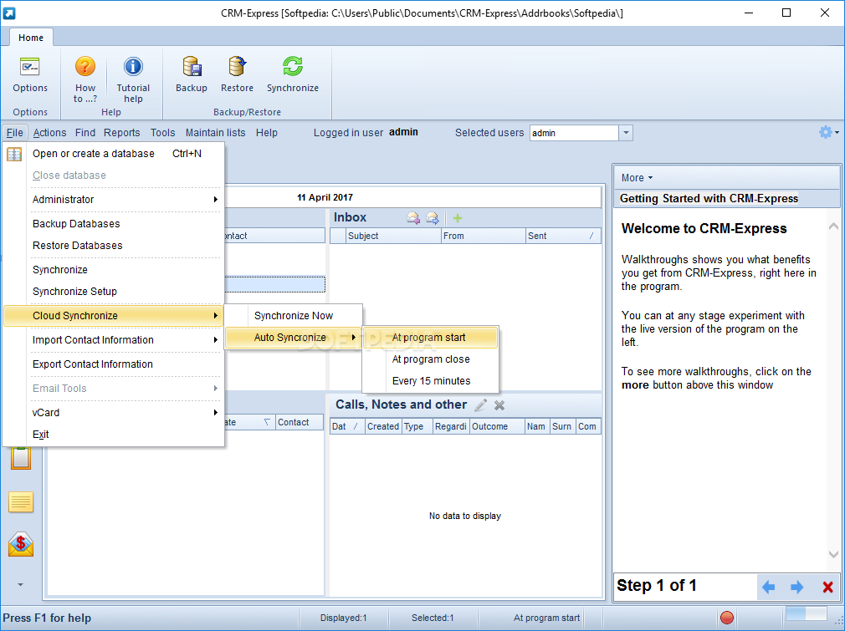Expand the More dropdown in walkthrough panel
The height and width of the screenshot is (631, 845).
click(x=637, y=178)
